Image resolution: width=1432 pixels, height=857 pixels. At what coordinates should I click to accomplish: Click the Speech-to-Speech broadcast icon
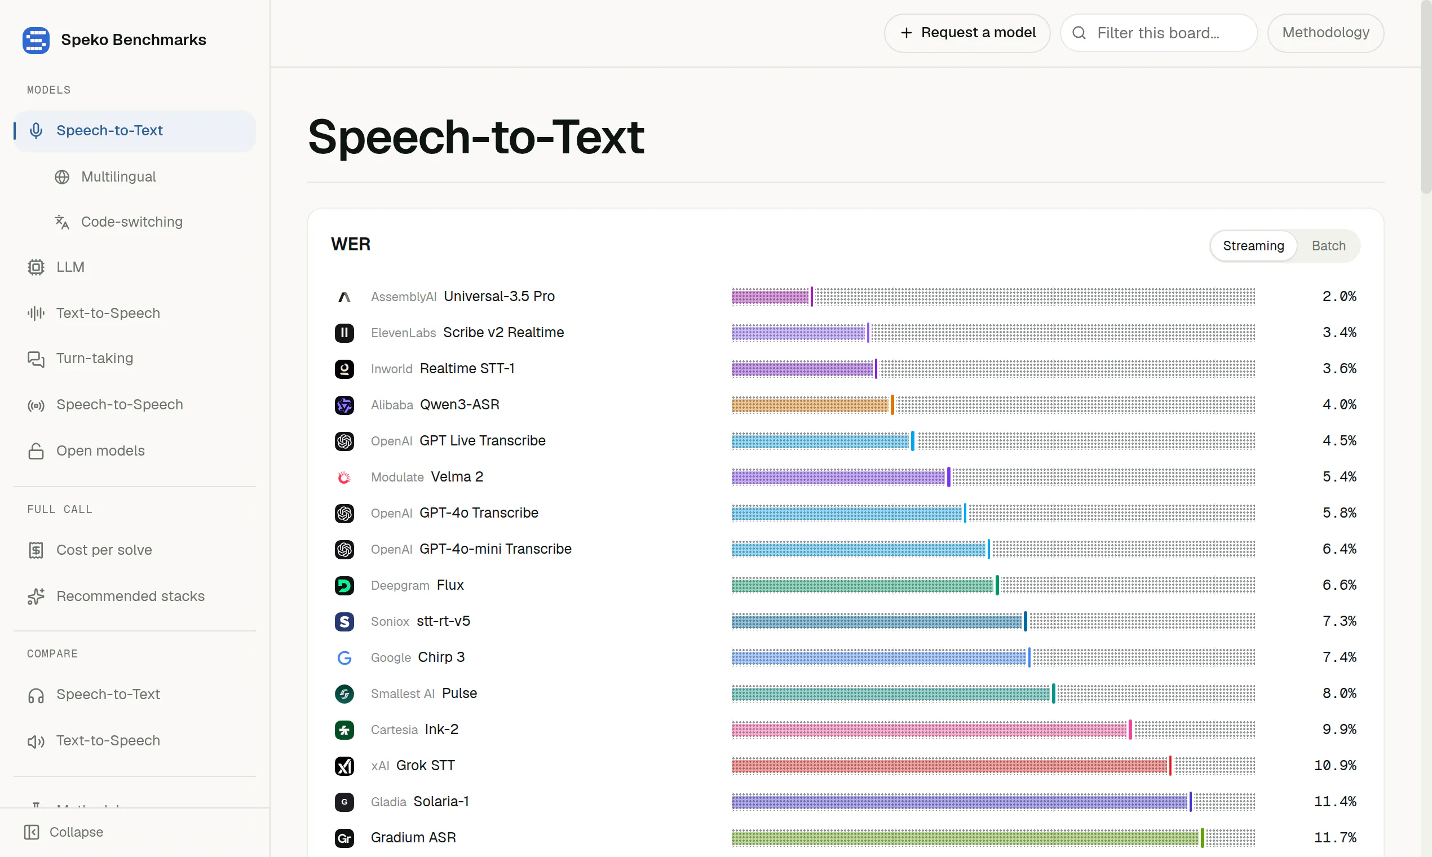point(36,405)
